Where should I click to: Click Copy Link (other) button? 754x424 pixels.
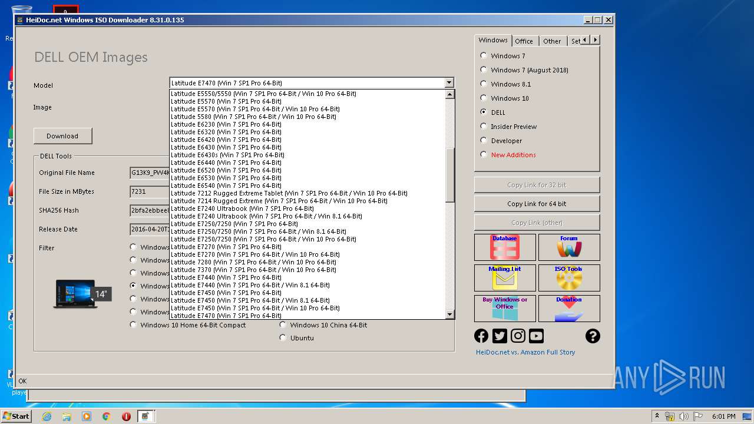click(537, 223)
